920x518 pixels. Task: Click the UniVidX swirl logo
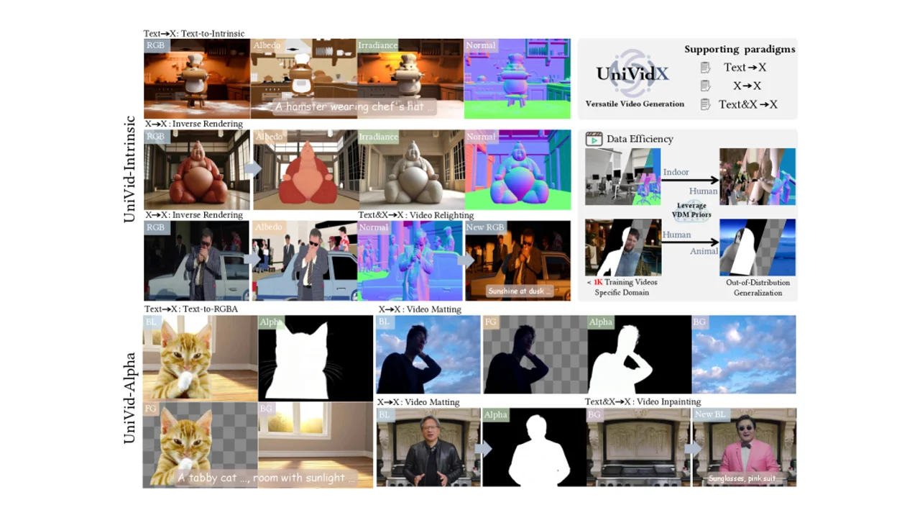pyautogui.click(x=632, y=73)
